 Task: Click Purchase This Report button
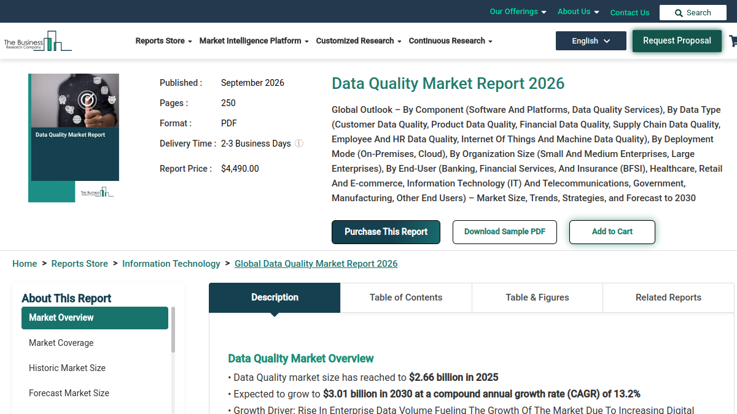(386, 232)
